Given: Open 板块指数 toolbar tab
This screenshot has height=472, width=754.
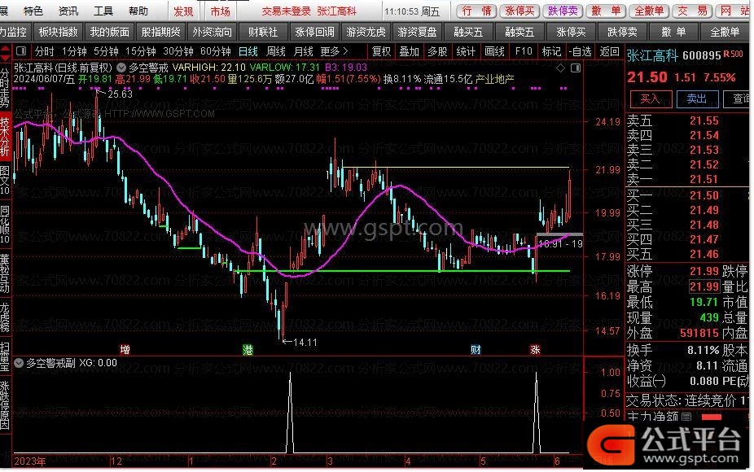Looking at the screenshot, I should (x=58, y=33).
